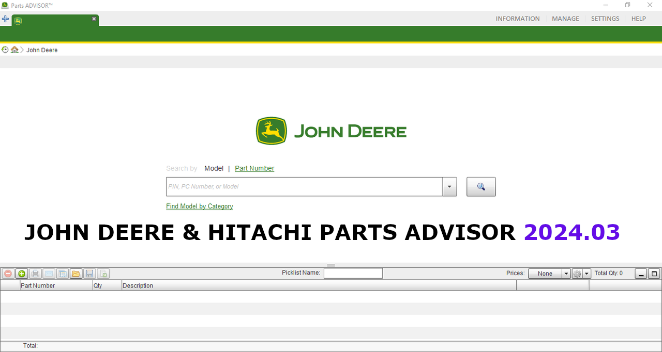Image resolution: width=662 pixels, height=352 pixels.
Task: Email the picklist
Action: [49, 274]
